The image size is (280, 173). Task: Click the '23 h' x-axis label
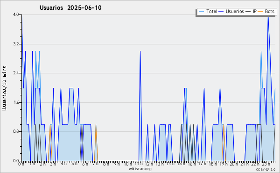pos(266,164)
